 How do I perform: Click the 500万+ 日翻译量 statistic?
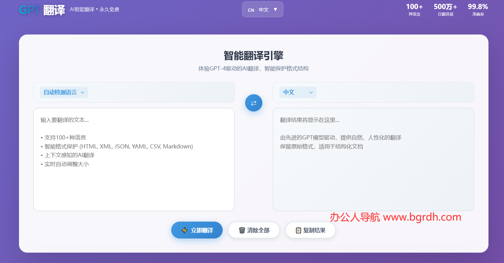click(x=445, y=10)
